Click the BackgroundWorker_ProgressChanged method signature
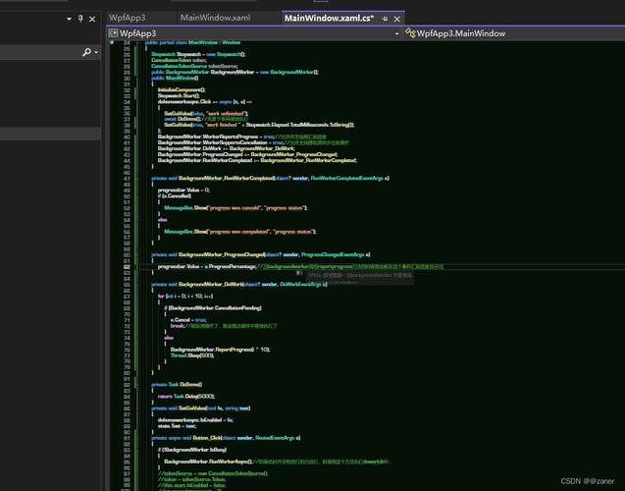The image size is (625, 491). click(261, 255)
